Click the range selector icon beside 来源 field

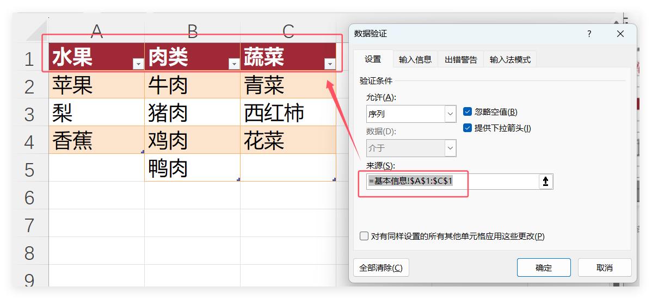pyautogui.click(x=546, y=182)
